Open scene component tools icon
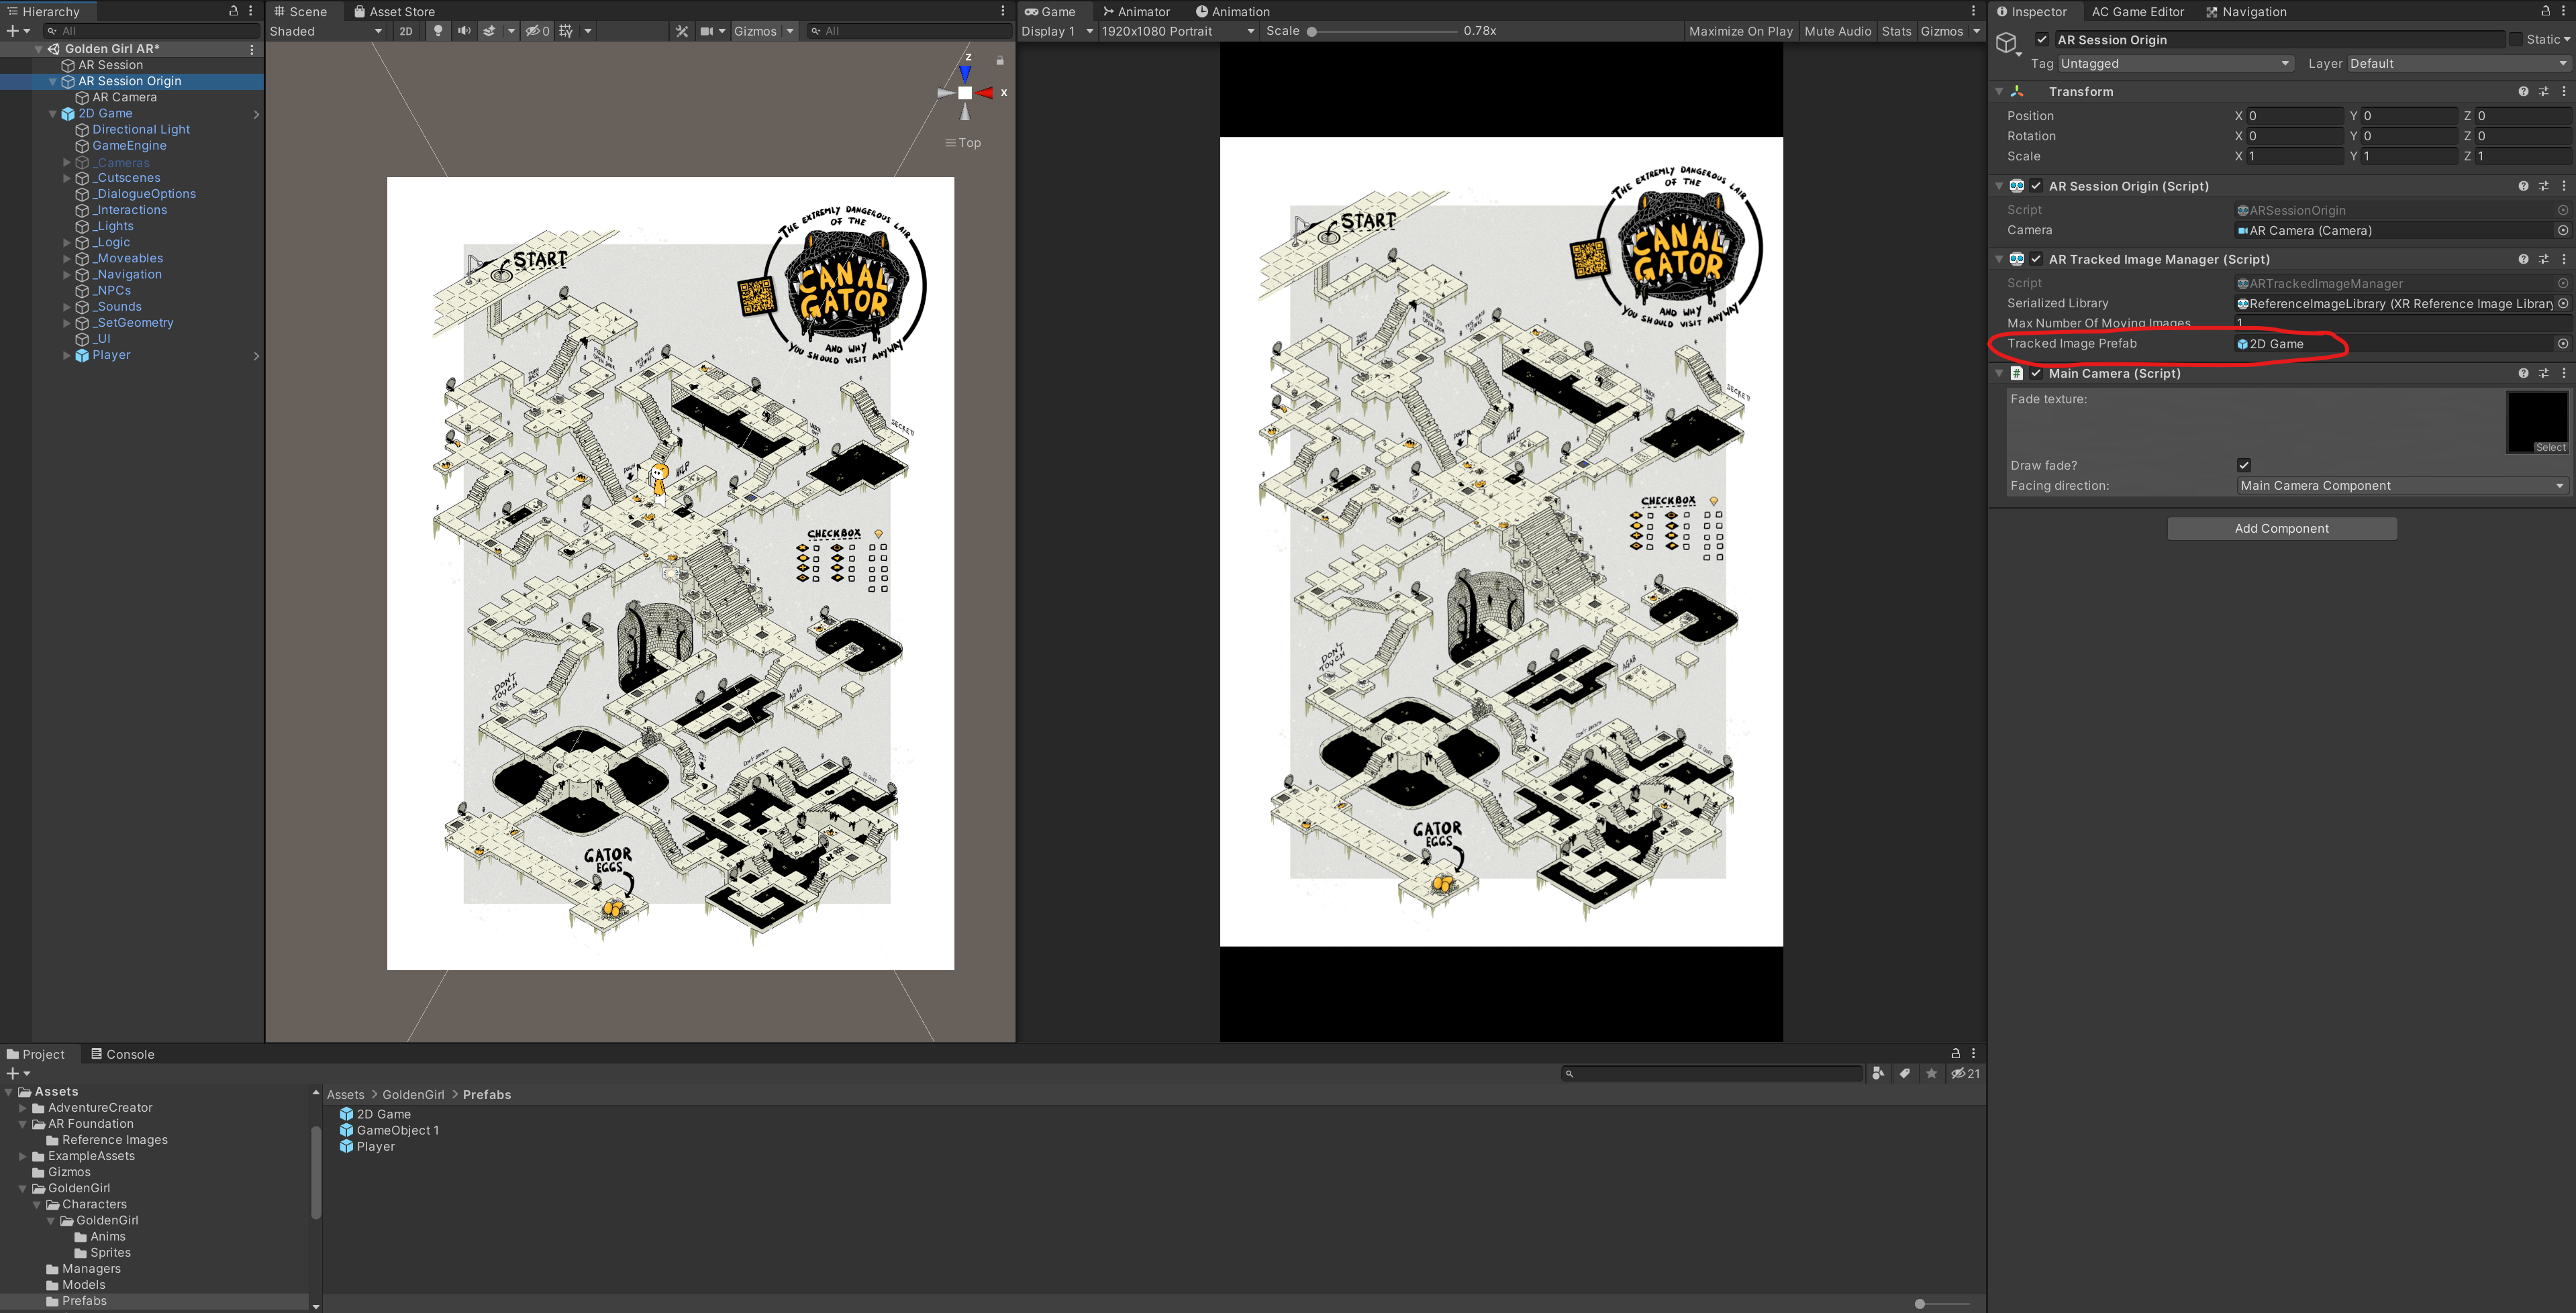This screenshot has width=2576, height=1313. coord(682,31)
